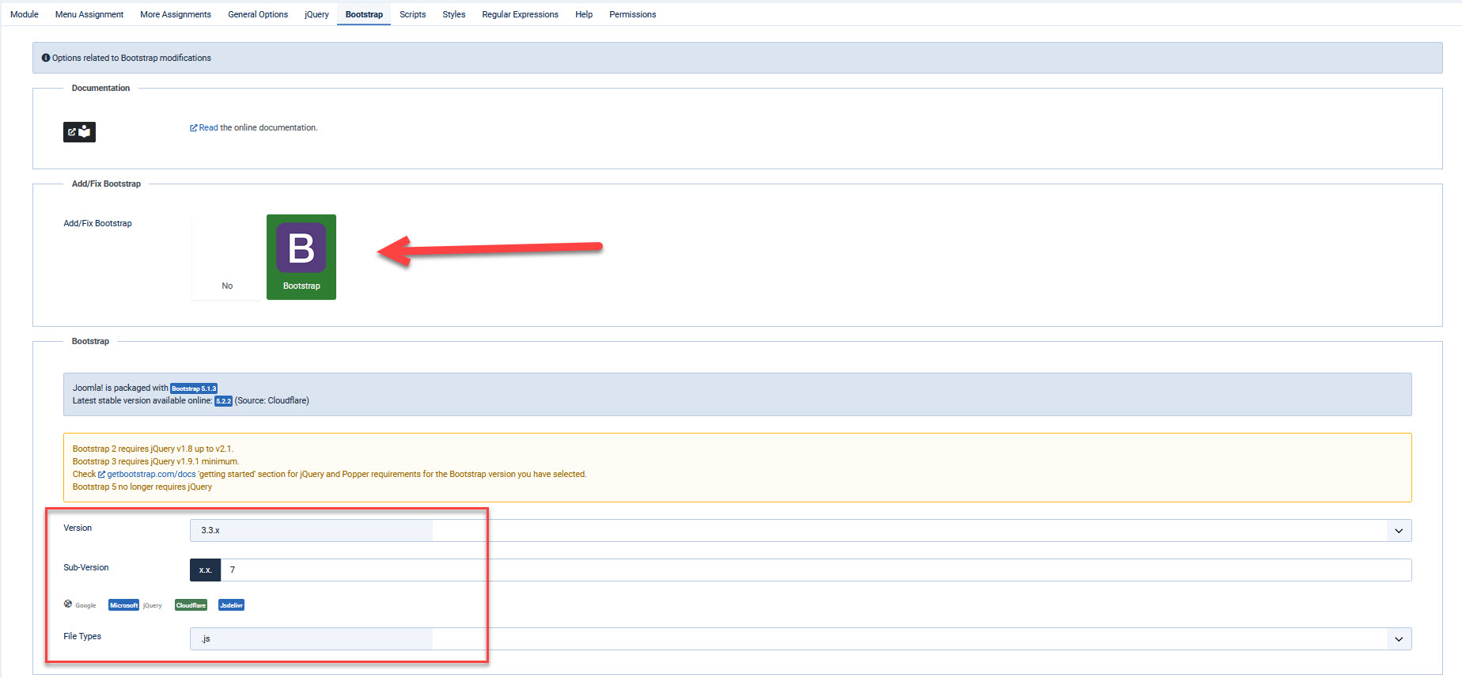1462x678 pixels.
Task: Click the x.x. prefix label on Sub-Version
Action: (x=206, y=570)
